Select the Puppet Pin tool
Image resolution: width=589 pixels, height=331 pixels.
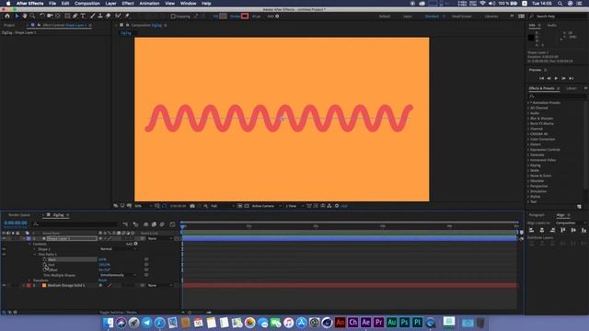pos(127,17)
